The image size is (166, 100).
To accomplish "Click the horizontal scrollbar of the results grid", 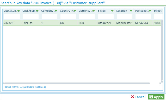I will pos(77,83).
